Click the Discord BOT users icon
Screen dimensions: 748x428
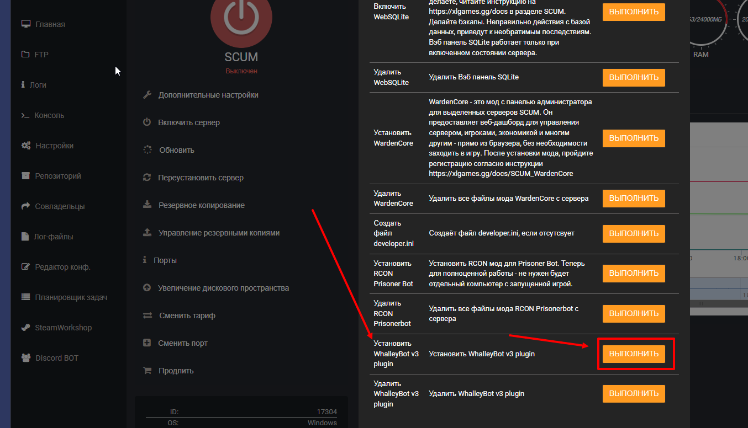coord(25,358)
